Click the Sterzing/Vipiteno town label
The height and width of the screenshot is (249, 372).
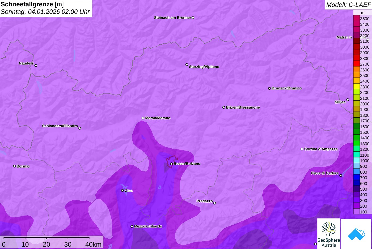tap(204, 67)
